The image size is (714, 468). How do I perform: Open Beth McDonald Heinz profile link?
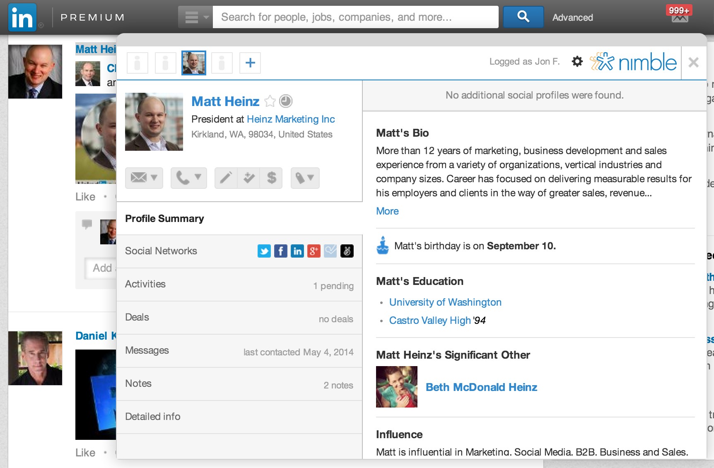(x=481, y=387)
